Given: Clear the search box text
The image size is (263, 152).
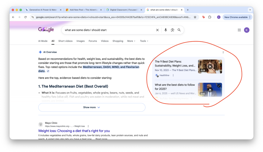Looking at the screenshot, I should coord(157,30).
